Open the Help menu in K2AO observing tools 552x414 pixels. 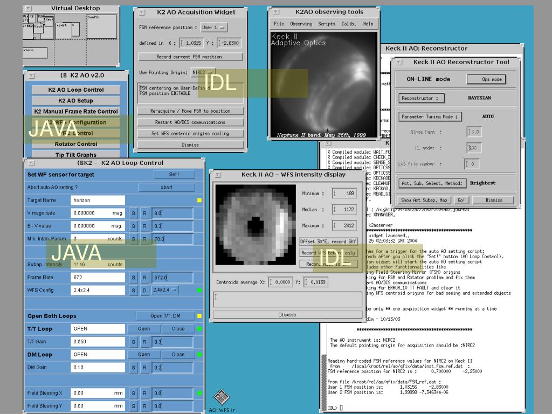coord(368,24)
